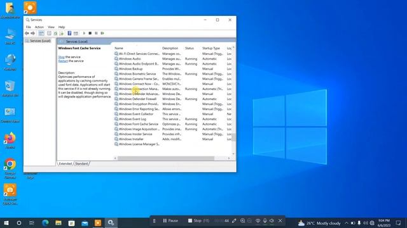Open the Mail app from taskbar
The height and width of the screenshot is (228, 407).
click(85, 223)
